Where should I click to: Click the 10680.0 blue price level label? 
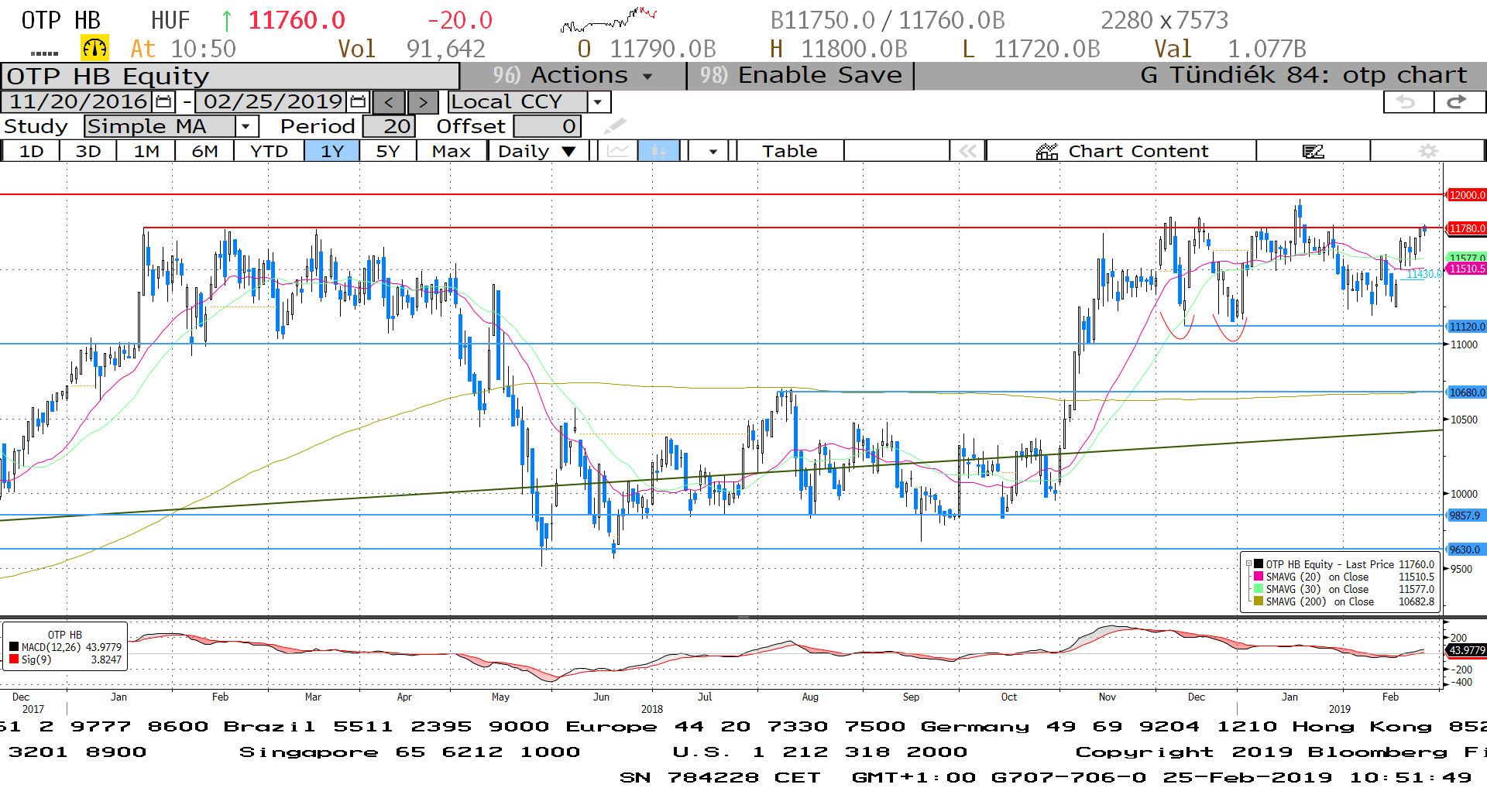1467,392
